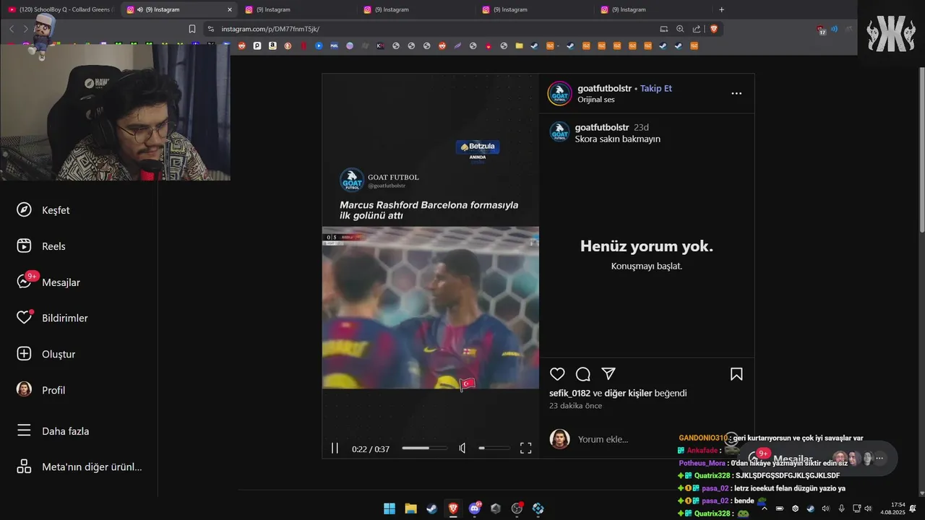Viewport: 925px width, 520px height.
Task: Open Mesajlar in left sidebar
Action: [x=48, y=282]
